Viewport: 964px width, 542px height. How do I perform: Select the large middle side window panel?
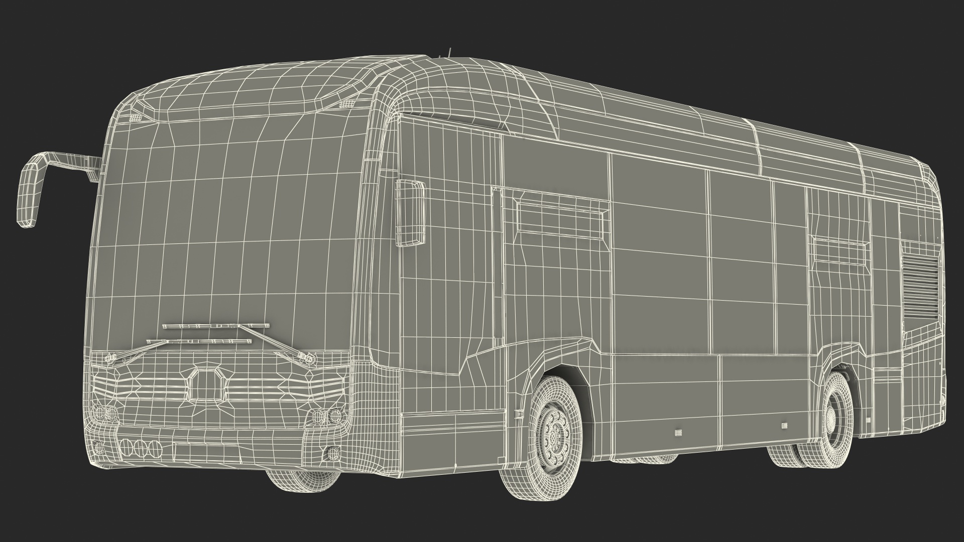click(x=659, y=253)
